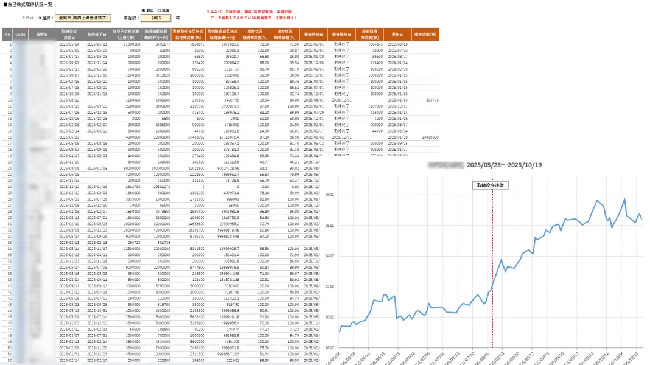Click the 報告最終日 column header

[x=341, y=35]
